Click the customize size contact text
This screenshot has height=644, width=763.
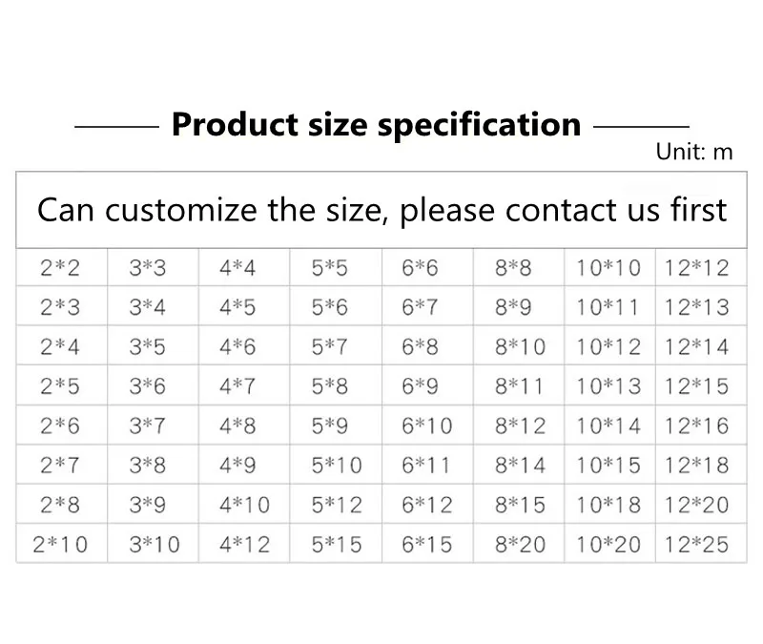[381, 209]
